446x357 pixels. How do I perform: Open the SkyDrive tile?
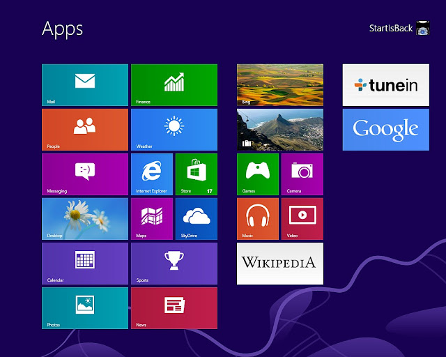click(x=197, y=219)
